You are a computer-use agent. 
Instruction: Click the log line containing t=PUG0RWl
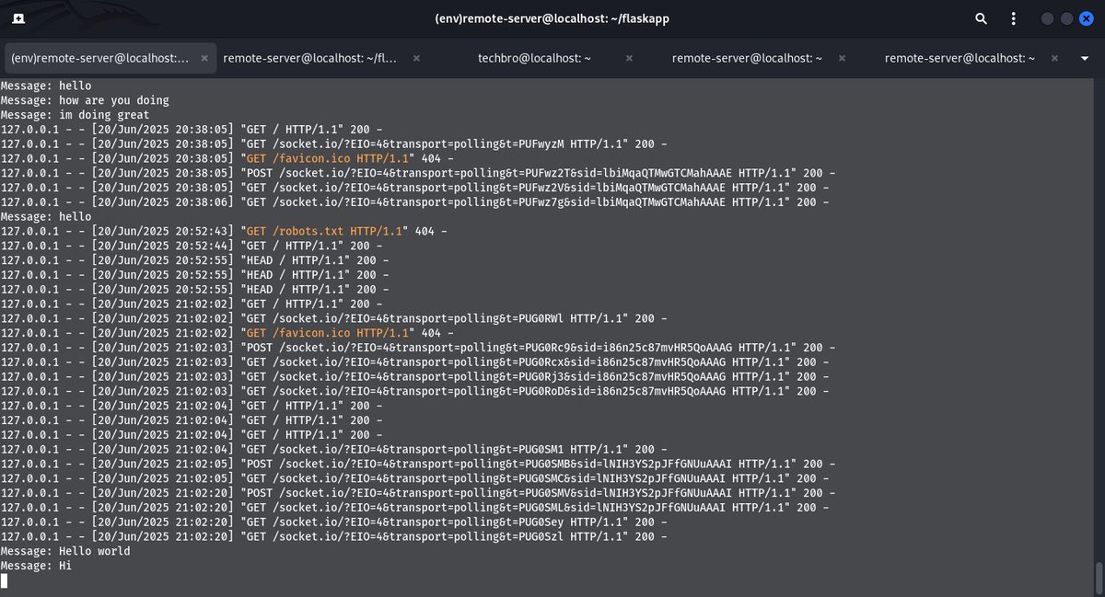(333, 318)
